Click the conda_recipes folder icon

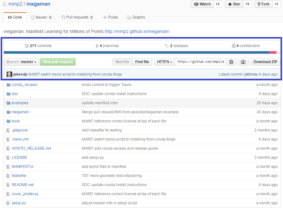pos(8,85)
